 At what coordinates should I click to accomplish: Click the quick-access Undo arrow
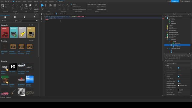click(19, 1)
